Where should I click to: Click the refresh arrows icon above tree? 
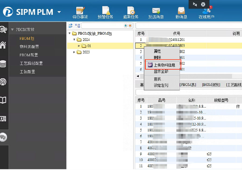(x=70, y=26)
